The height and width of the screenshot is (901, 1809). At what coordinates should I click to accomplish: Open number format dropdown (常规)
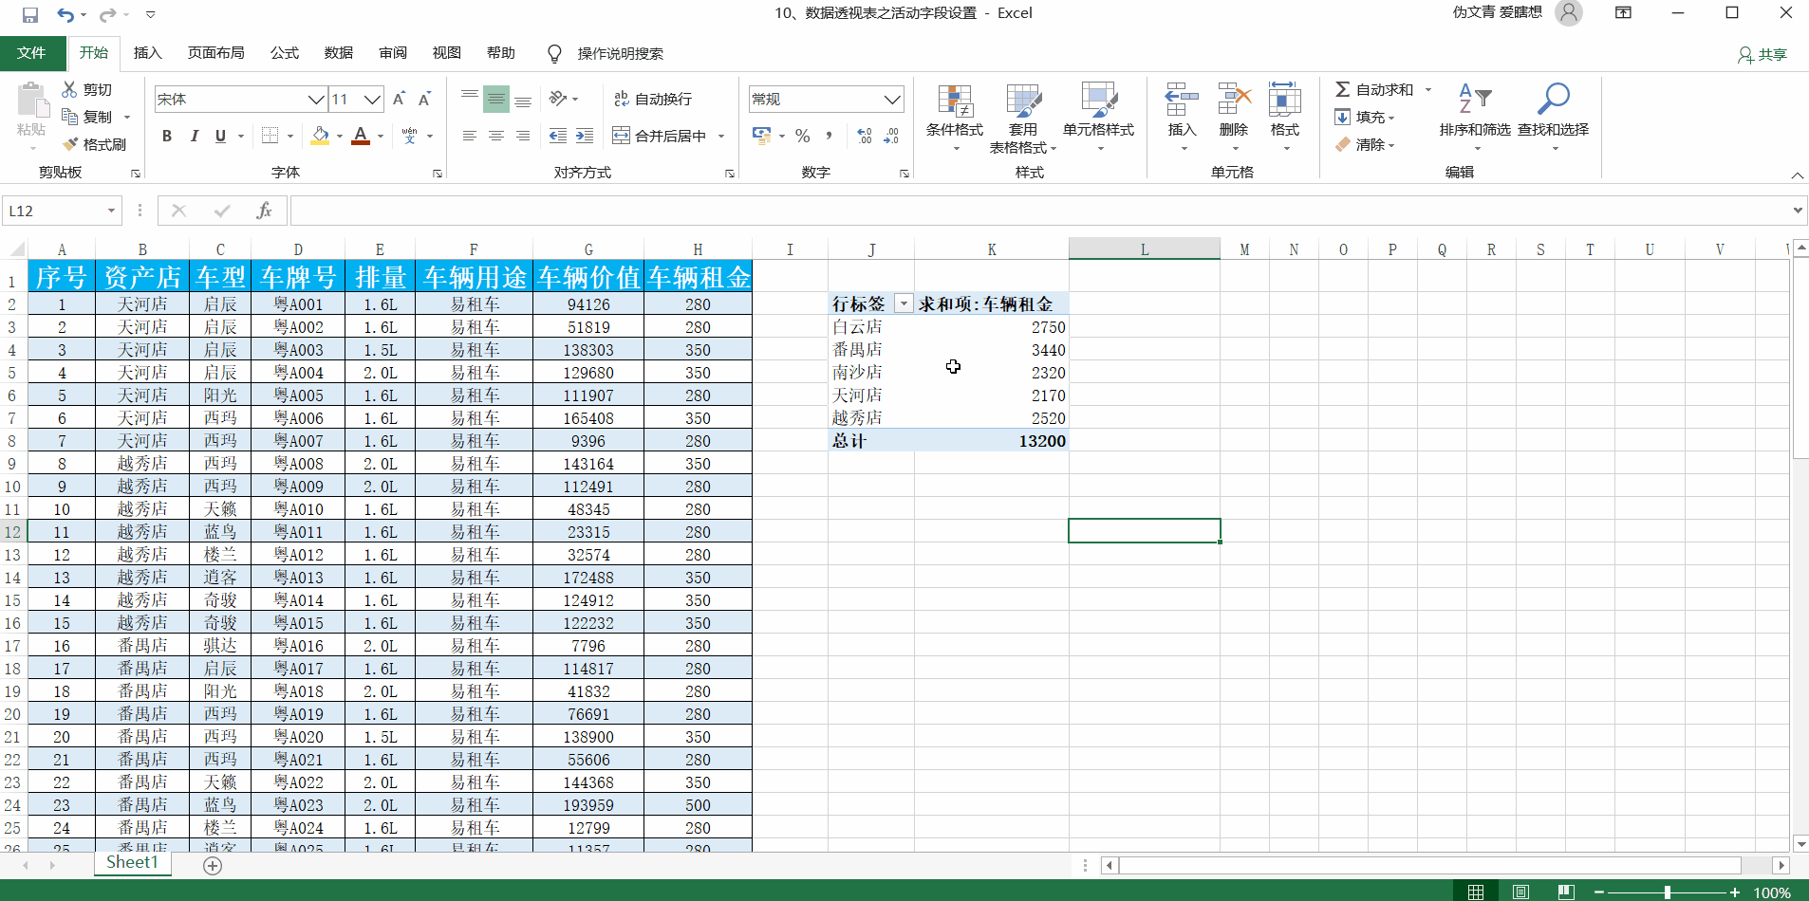click(891, 99)
